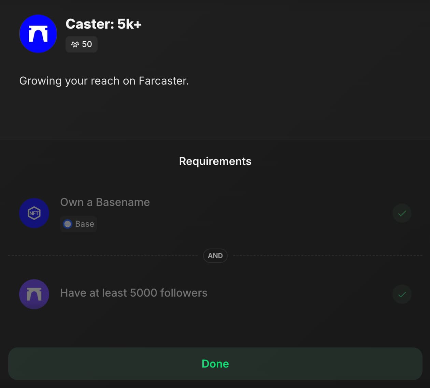This screenshot has height=388, width=430.
Task: Click the member count number 50
Action: [87, 44]
